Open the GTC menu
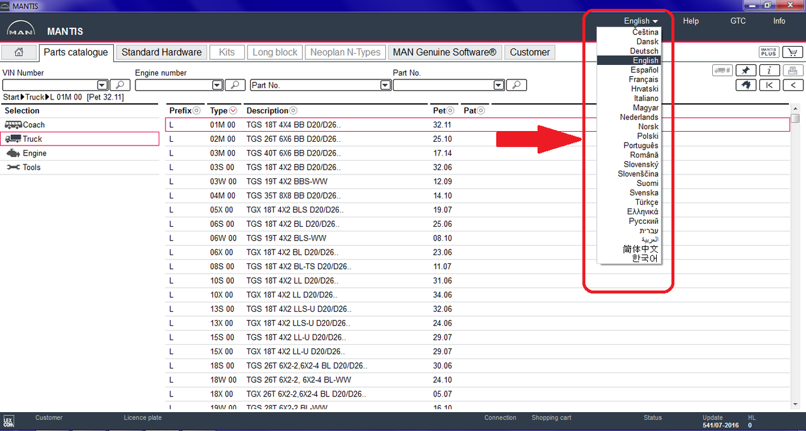 (738, 21)
